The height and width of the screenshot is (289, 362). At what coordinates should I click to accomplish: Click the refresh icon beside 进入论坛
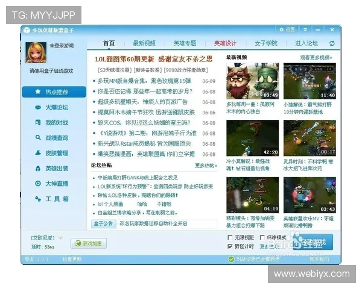pyautogui.click(x=332, y=43)
